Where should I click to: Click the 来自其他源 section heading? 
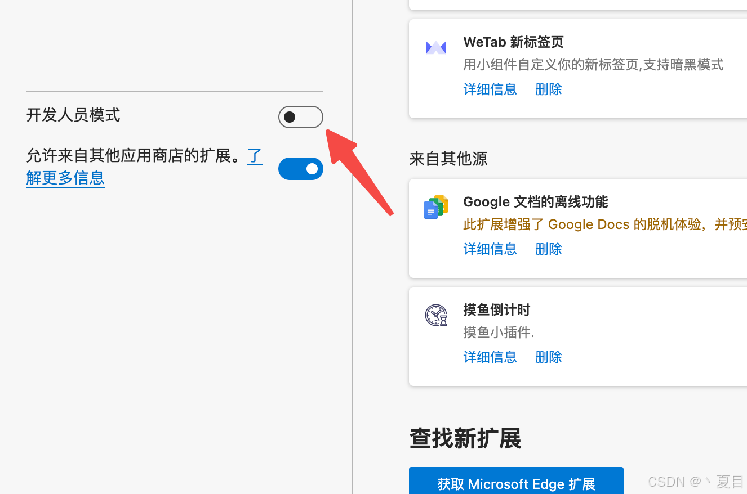click(x=448, y=159)
